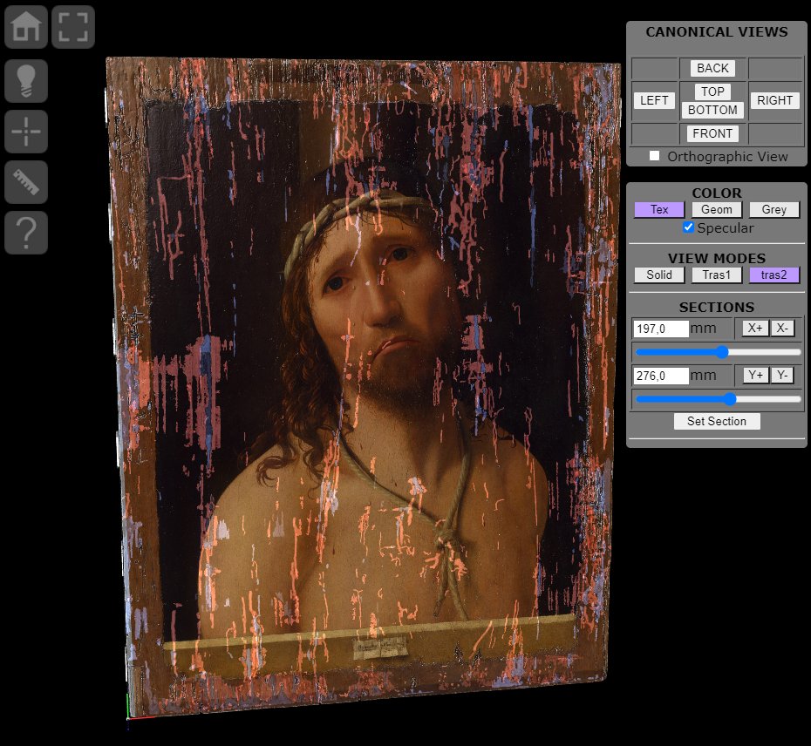Activate the crosshair pick point tool
Screen dimensions: 811x746
[26, 132]
